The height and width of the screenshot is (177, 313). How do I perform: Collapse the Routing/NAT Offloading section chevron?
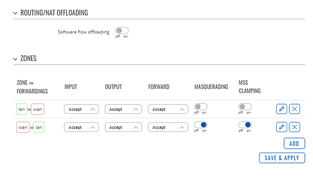tap(15, 13)
